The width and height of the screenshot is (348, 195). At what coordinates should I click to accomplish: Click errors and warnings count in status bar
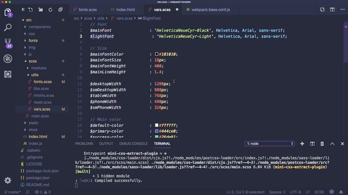[43, 192]
